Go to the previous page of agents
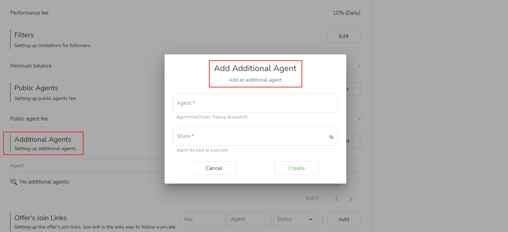Viewport: 508px width, 232px height. 337,199
